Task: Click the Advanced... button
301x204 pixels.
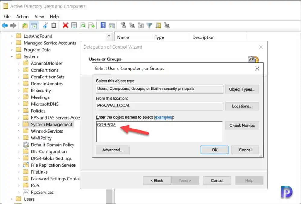Action: [113, 150]
